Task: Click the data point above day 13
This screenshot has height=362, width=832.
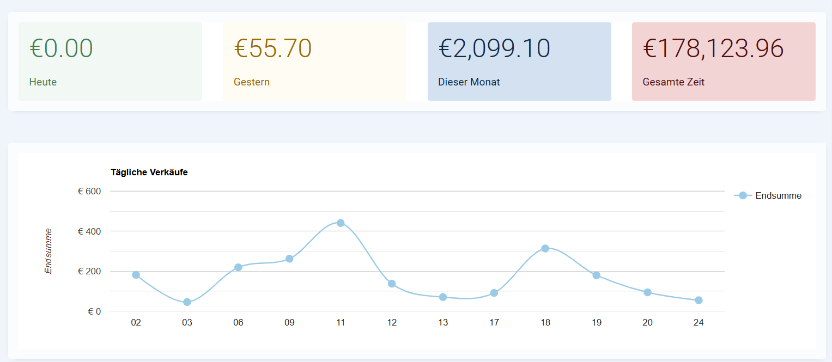Action: click(443, 297)
